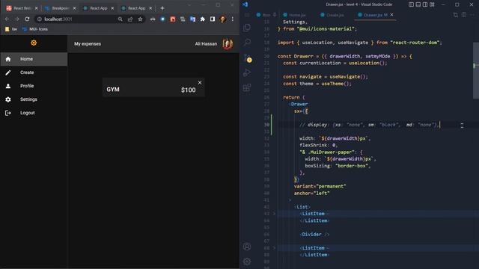The width and height of the screenshot is (479, 269).
Task: Click the commented display line 30 in editor
Action: pos(369,125)
